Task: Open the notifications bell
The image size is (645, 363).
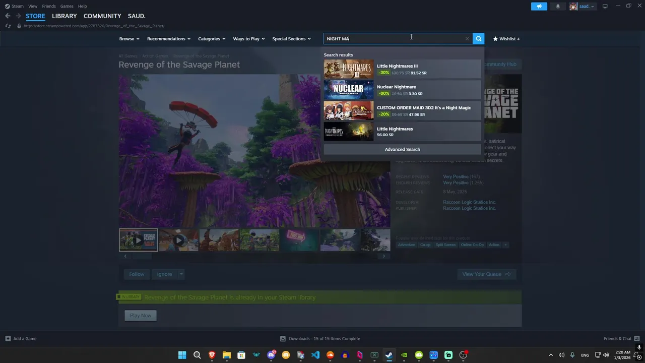Action: coord(558,7)
